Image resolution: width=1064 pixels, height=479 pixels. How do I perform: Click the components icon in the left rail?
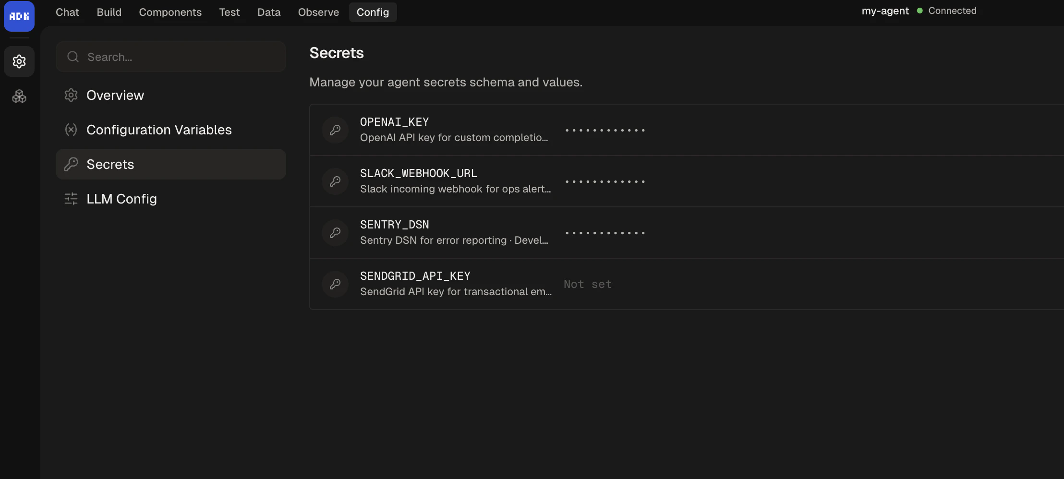(x=19, y=96)
